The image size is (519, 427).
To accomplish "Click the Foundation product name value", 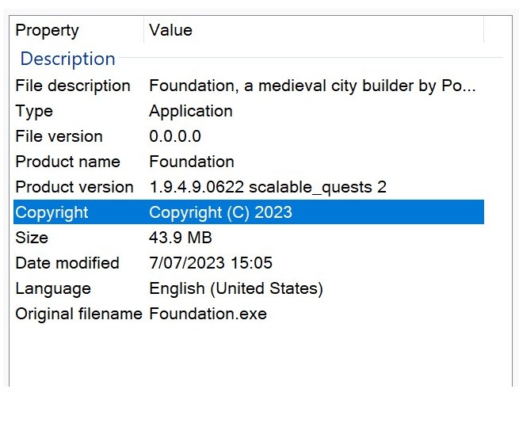I will [192, 162].
